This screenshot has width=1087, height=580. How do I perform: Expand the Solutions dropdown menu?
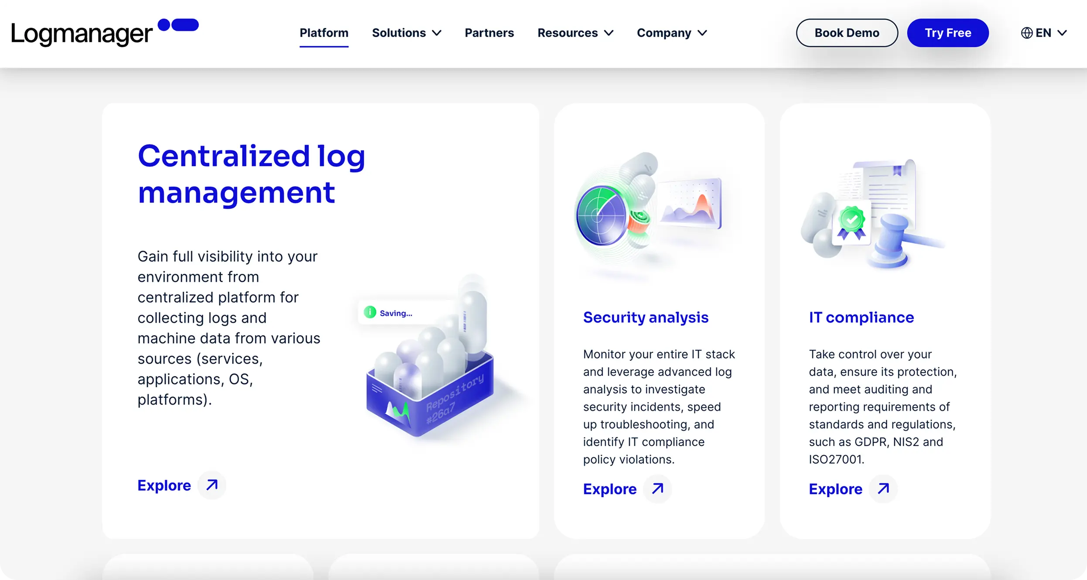coord(406,33)
